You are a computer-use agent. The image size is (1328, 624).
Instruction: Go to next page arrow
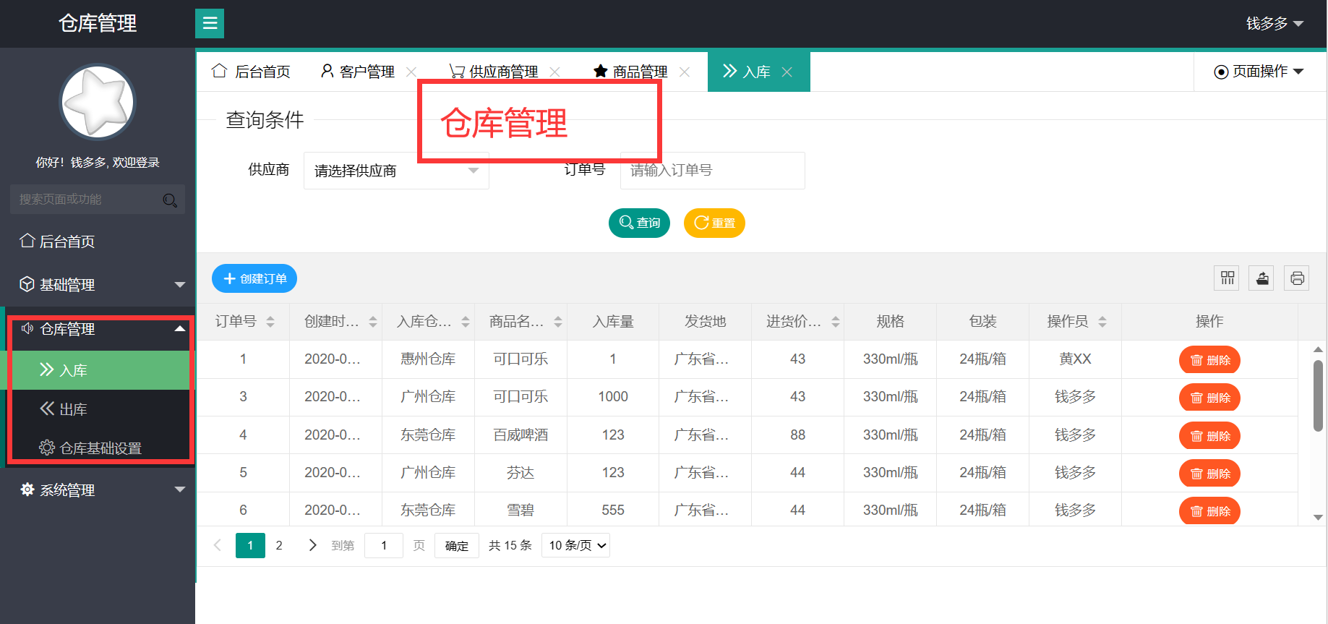[312, 545]
